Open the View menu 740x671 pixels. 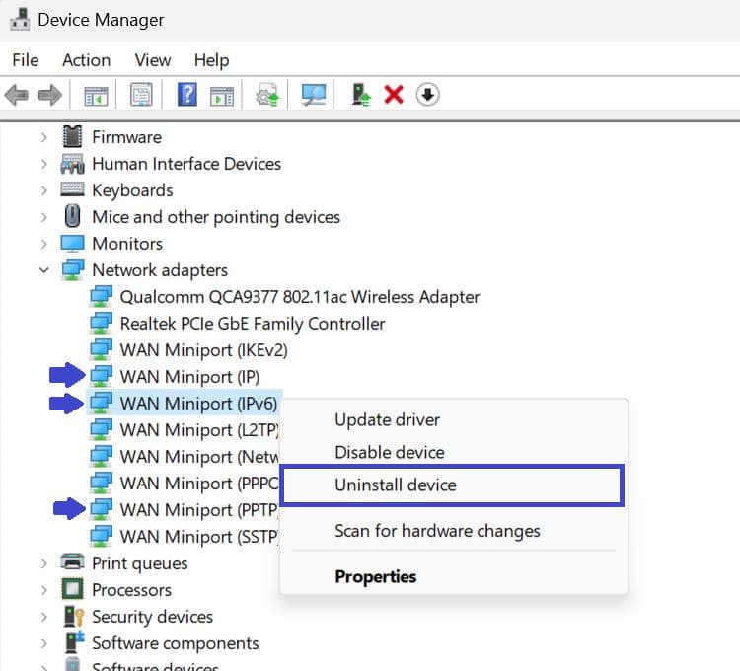[x=152, y=60]
